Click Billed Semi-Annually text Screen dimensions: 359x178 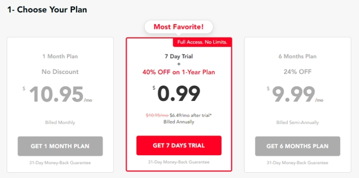coord(297,123)
